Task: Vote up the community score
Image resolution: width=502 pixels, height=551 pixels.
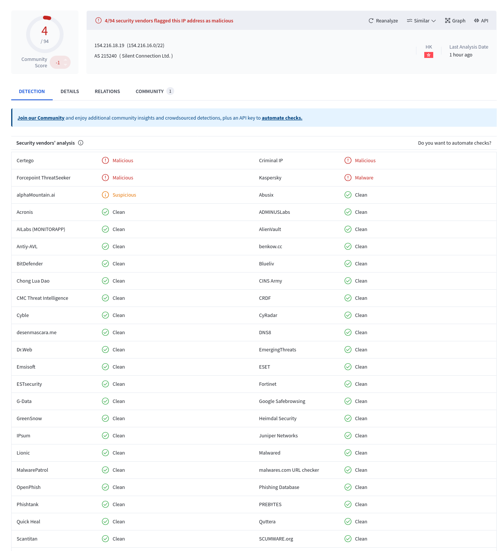Action: click(65, 60)
